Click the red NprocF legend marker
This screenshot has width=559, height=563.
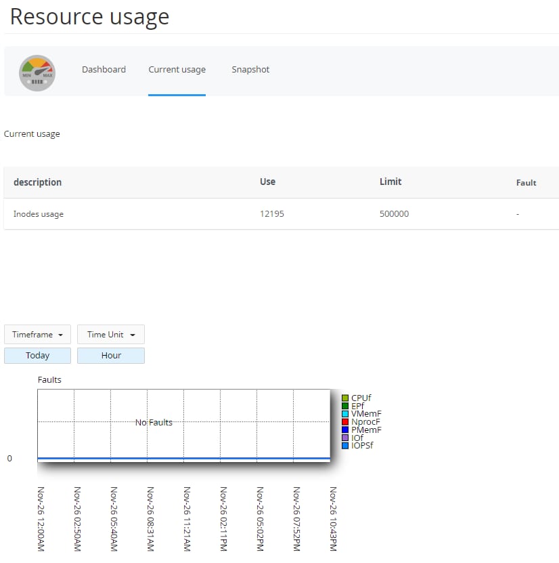(345, 422)
